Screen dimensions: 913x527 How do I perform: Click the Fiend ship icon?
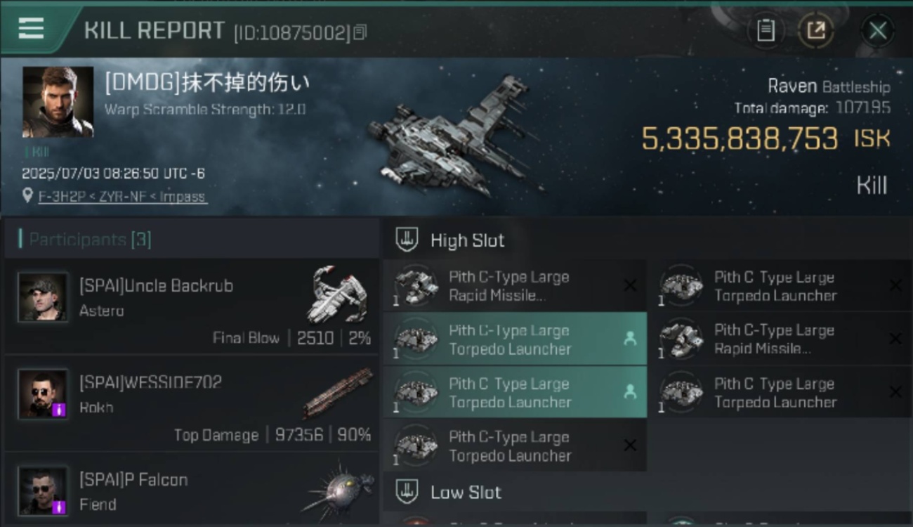click(339, 490)
